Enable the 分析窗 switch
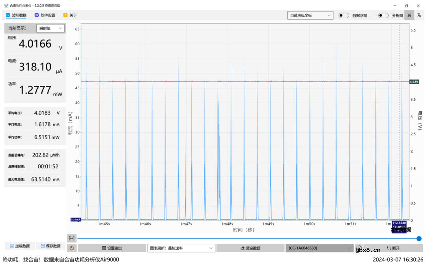The image size is (426, 262). click(x=383, y=15)
